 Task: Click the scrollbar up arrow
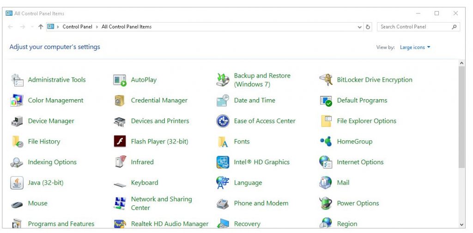tap(462, 63)
